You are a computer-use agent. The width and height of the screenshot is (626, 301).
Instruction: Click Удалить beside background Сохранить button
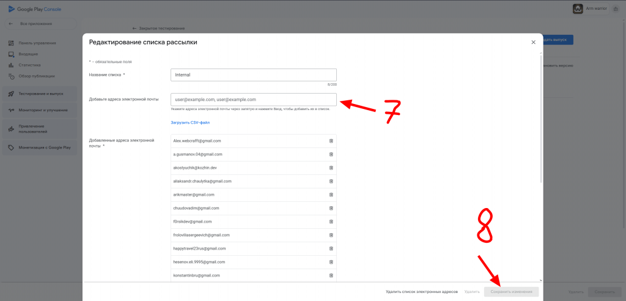tap(576, 292)
